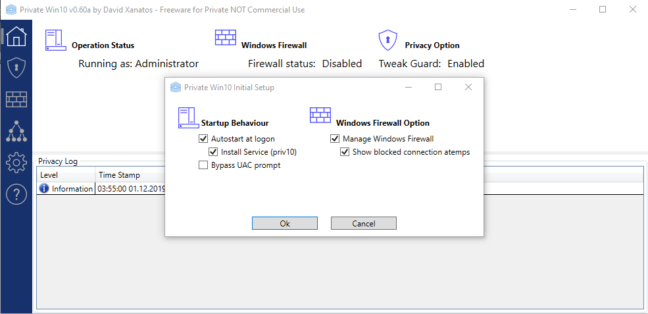Click the Startup Behaviour heading in dialog
The image size is (648, 314).
click(235, 123)
